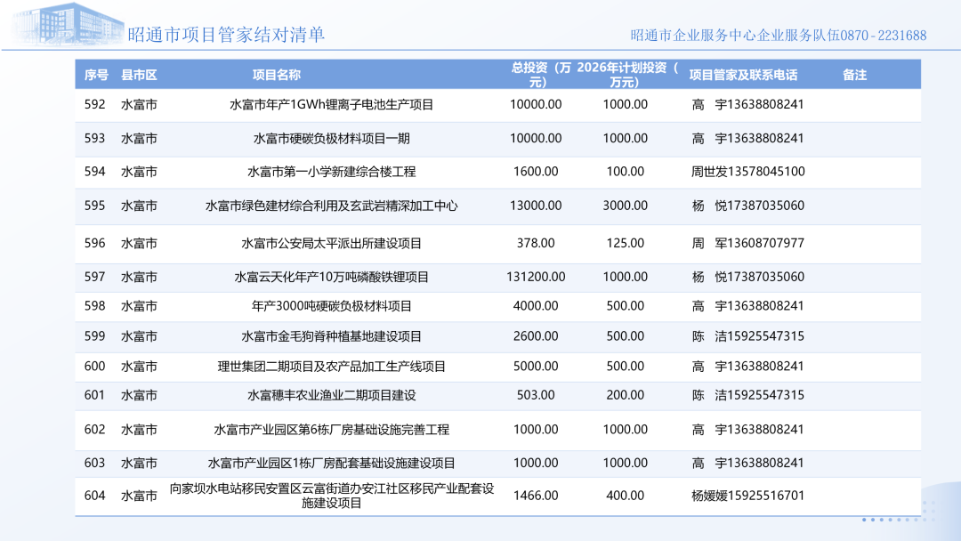Viewport: 961px width, 541px height.
Task: Select the title 昭通市项目管家结对清单
Action: click(x=226, y=35)
